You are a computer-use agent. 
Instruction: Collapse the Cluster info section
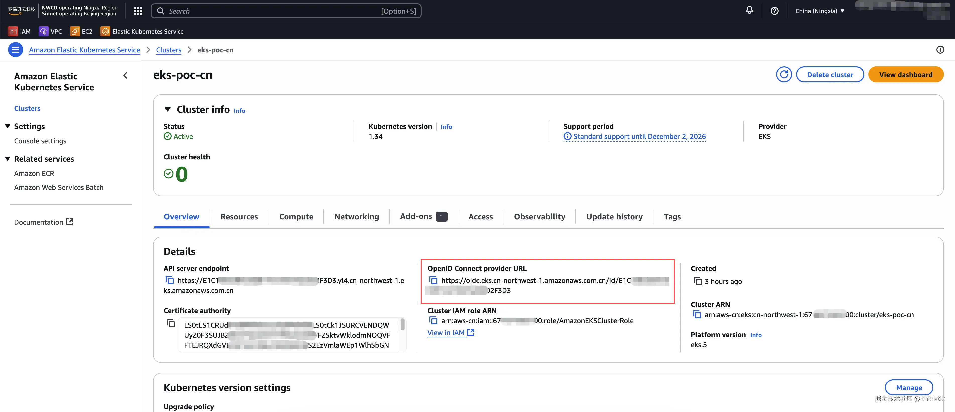(x=168, y=109)
